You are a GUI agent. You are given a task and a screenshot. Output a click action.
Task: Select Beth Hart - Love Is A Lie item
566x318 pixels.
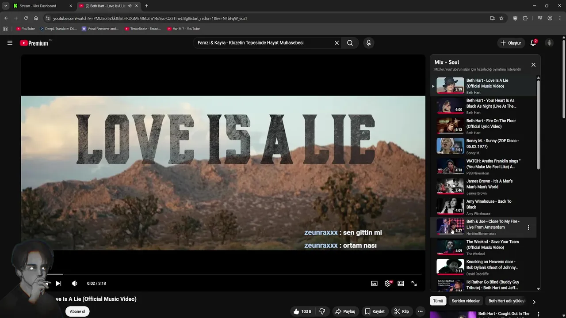tap(483, 87)
